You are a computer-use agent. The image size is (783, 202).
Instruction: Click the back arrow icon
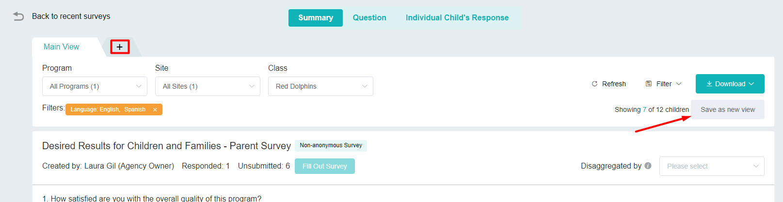pyautogui.click(x=18, y=16)
